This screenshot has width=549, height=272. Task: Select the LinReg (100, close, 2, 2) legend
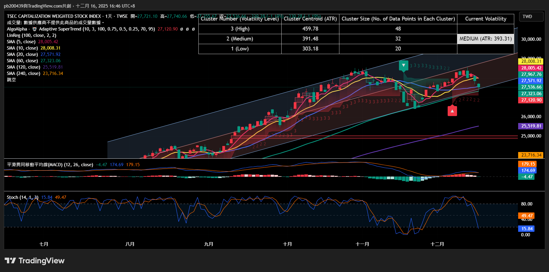coord(31,35)
